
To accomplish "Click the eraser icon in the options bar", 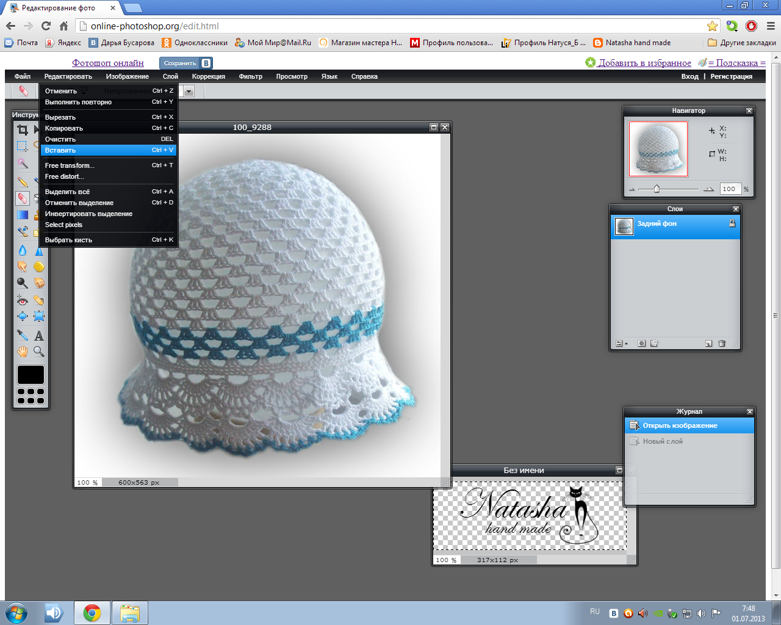I will [23, 91].
